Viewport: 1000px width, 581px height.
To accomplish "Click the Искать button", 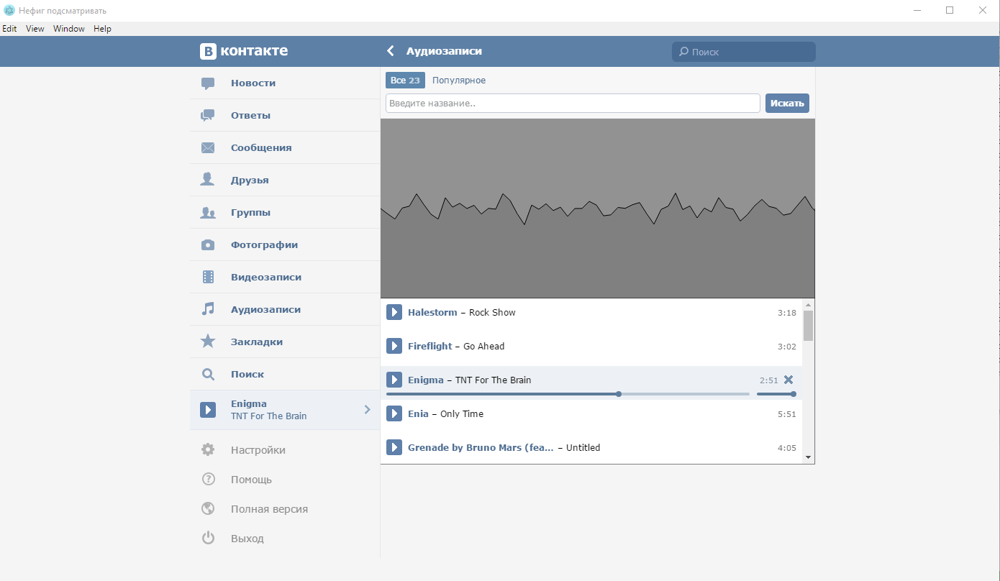I will tap(787, 104).
